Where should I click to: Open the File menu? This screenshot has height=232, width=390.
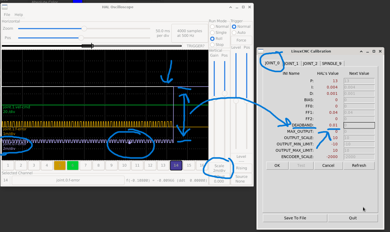pos(7,15)
